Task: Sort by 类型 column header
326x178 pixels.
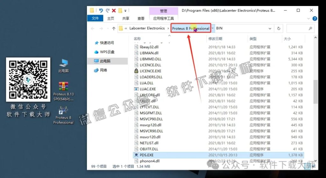Action: point(253,39)
